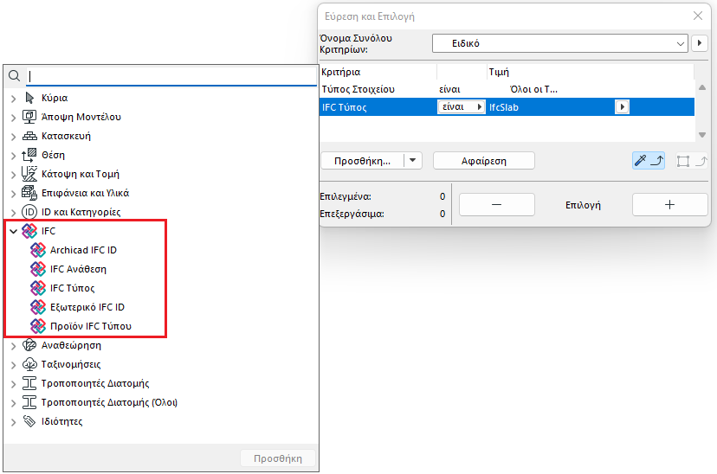Expand the Κύρια category
This screenshot has height=474, width=717.
(x=13, y=99)
